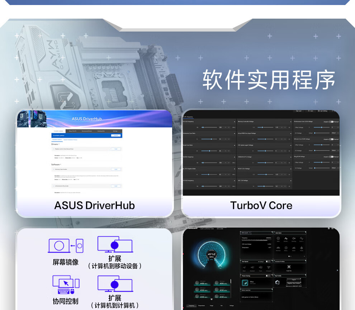Click the CPU core list scrollbar
Image resolution: width=355 pixels, height=310 pixels.
point(231,288)
